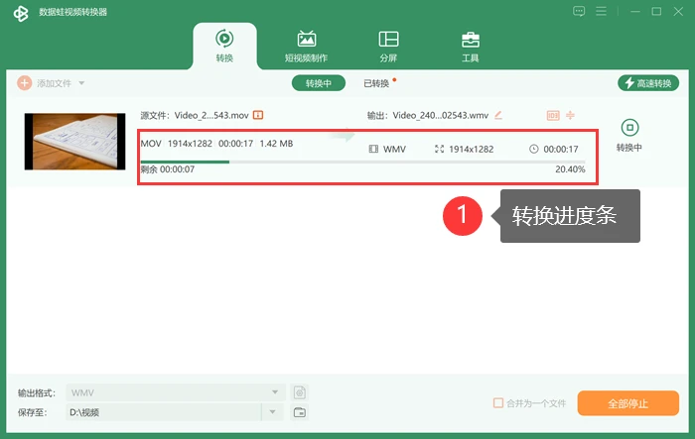Open output format settings gear icon
This screenshot has width=695, height=439.
(x=300, y=392)
